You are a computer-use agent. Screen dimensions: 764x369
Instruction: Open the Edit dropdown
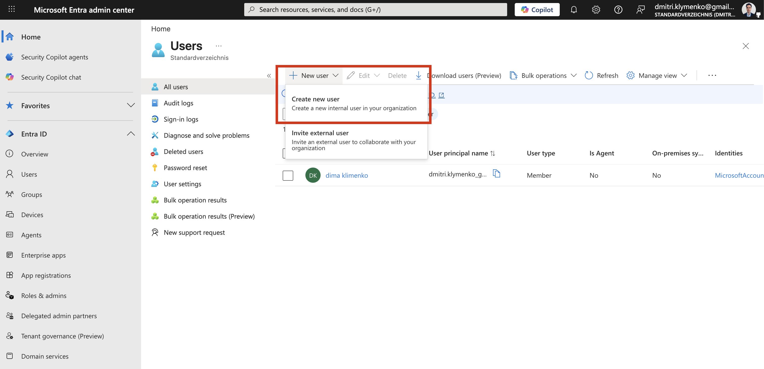(363, 76)
